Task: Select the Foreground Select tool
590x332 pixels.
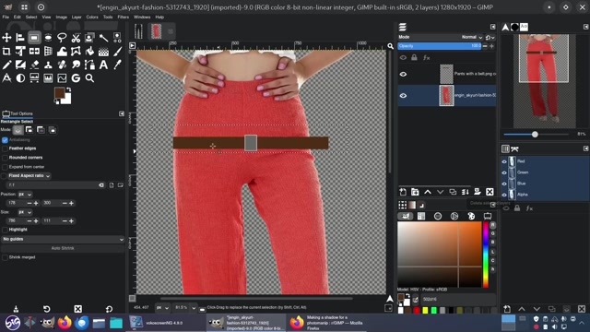Action: [89, 38]
